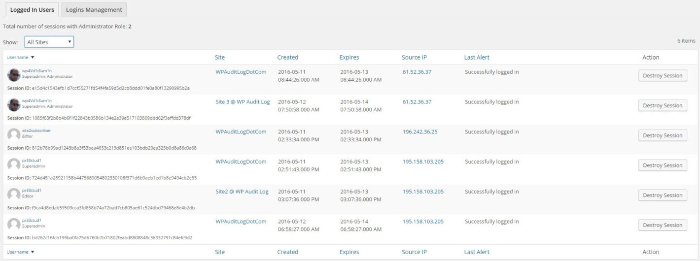Click sort arrow beside bottom Username footer
Viewport: 700px width, 261px height.
tap(33, 252)
